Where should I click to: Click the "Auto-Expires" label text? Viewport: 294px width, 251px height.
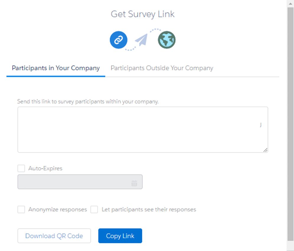click(45, 168)
